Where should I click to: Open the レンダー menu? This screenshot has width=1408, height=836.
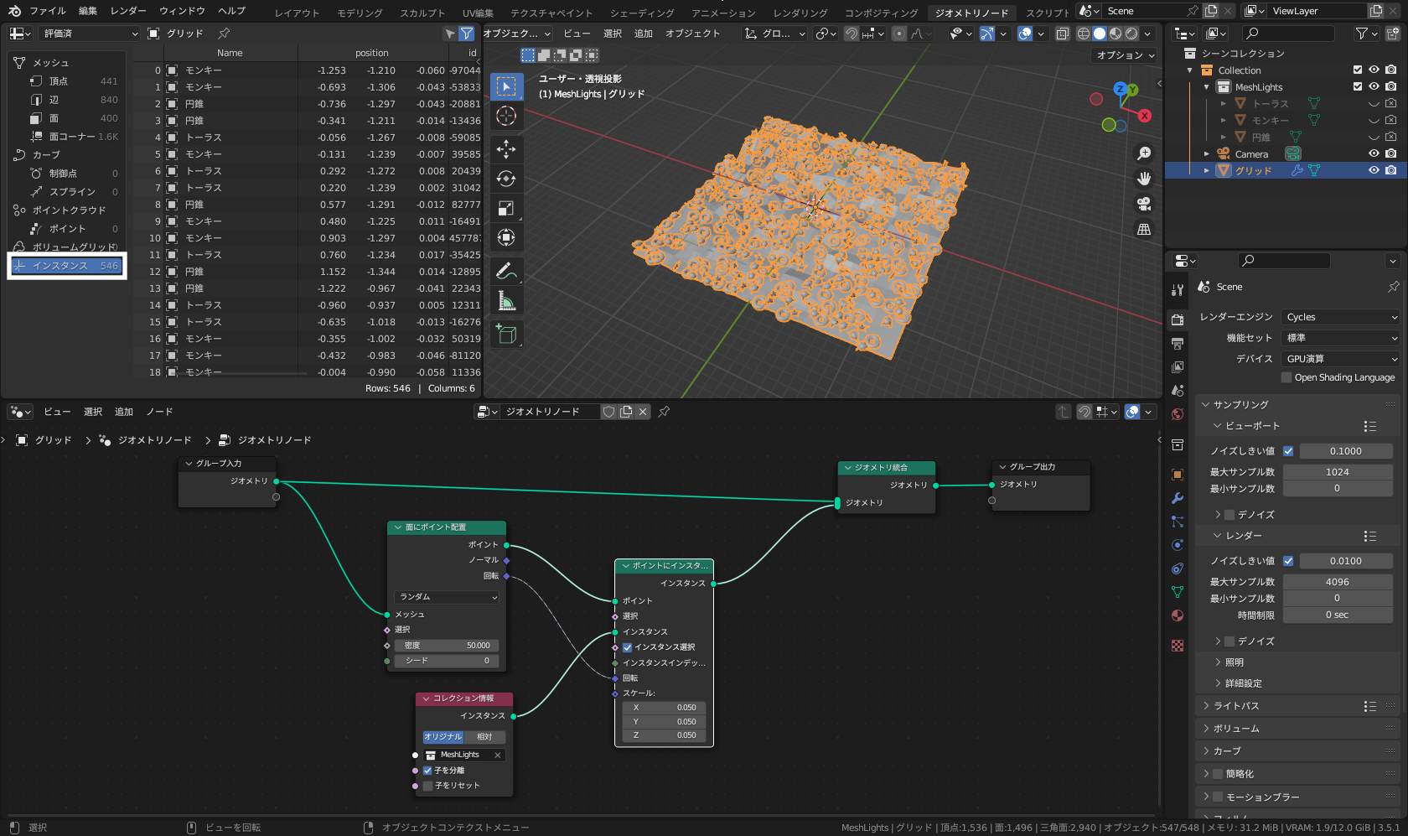pos(127,11)
